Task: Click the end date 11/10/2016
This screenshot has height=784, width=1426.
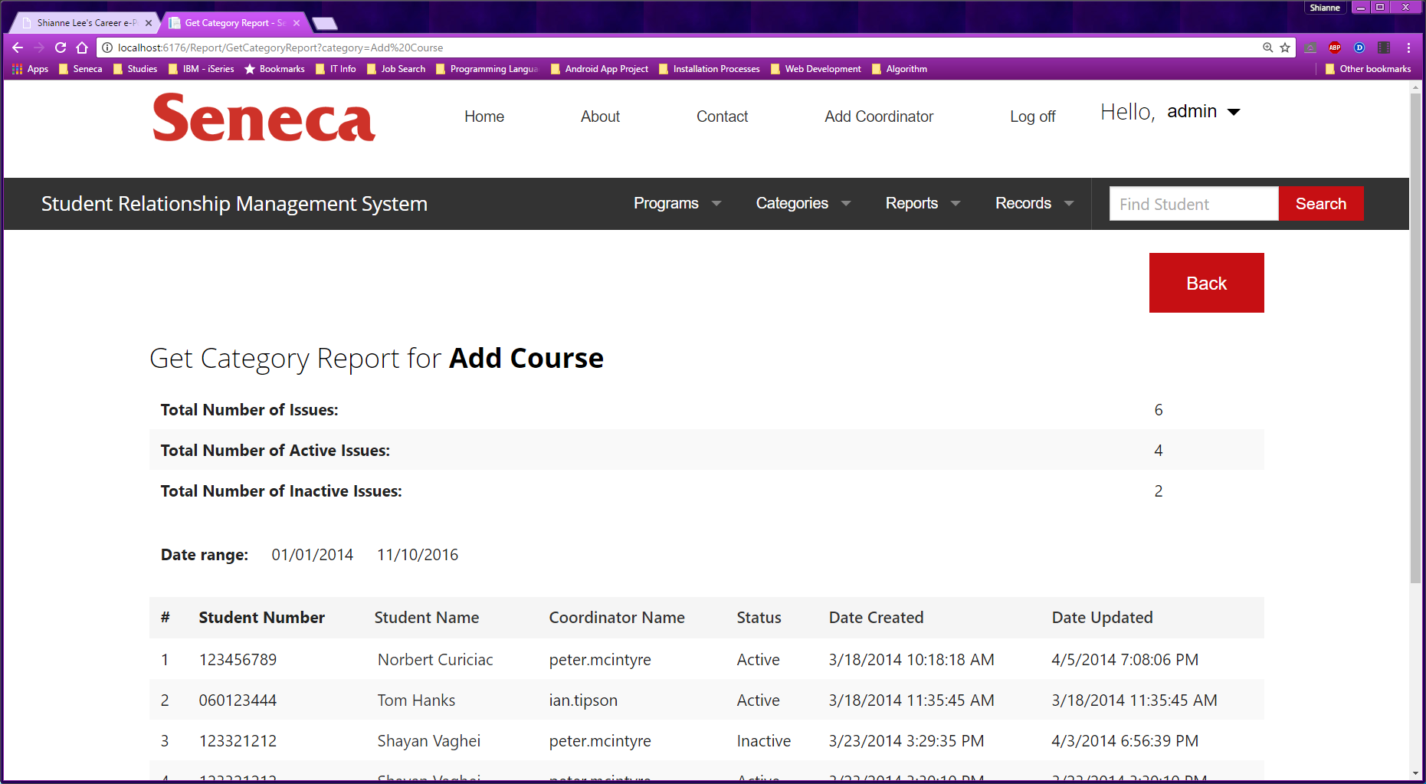Action: point(418,555)
